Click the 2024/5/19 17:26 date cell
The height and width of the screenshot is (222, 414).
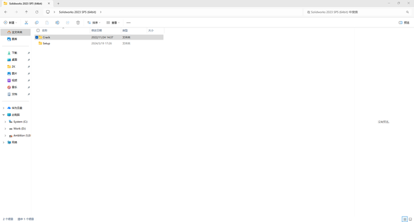[x=101, y=44]
